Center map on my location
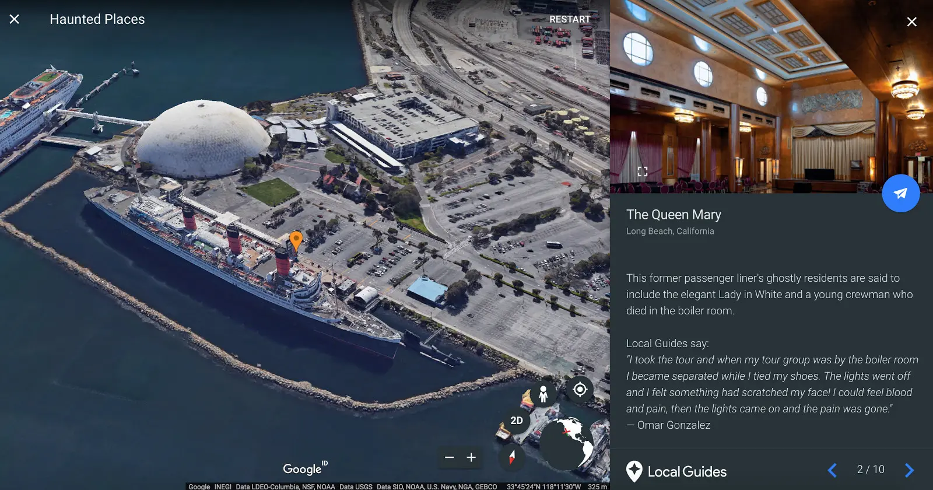Viewport: 933px width, 490px height. click(580, 389)
